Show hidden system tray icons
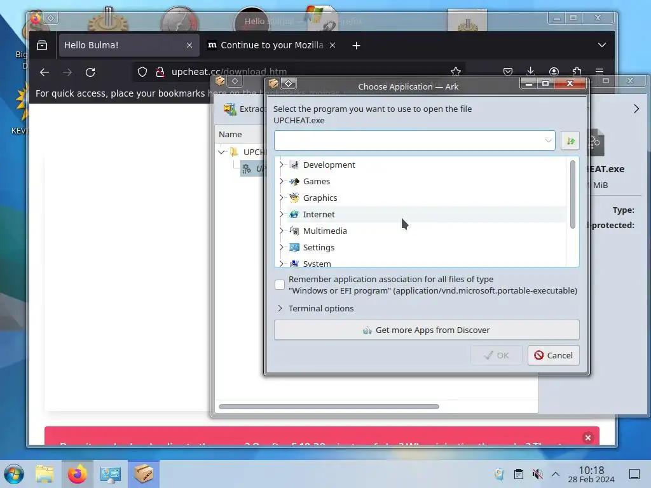The width and height of the screenshot is (651, 488). pyautogui.click(x=556, y=474)
